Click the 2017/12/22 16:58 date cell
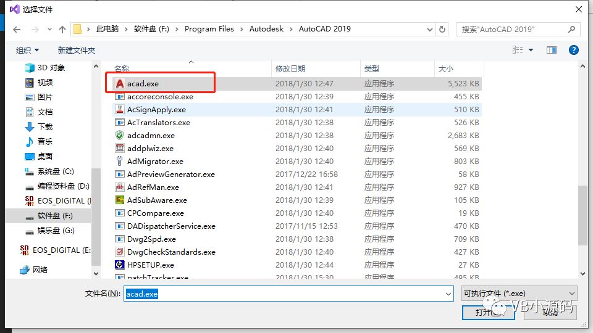This screenshot has width=593, height=333. tap(306, 174)
